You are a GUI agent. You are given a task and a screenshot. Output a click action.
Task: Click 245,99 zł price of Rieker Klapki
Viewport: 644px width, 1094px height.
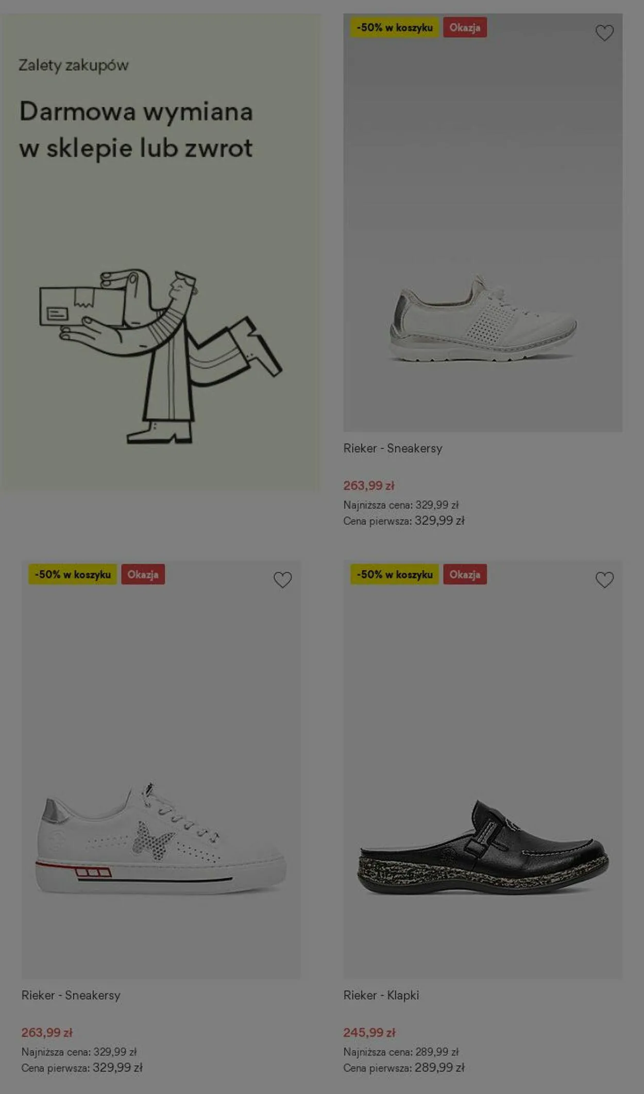coord(369,1033)
